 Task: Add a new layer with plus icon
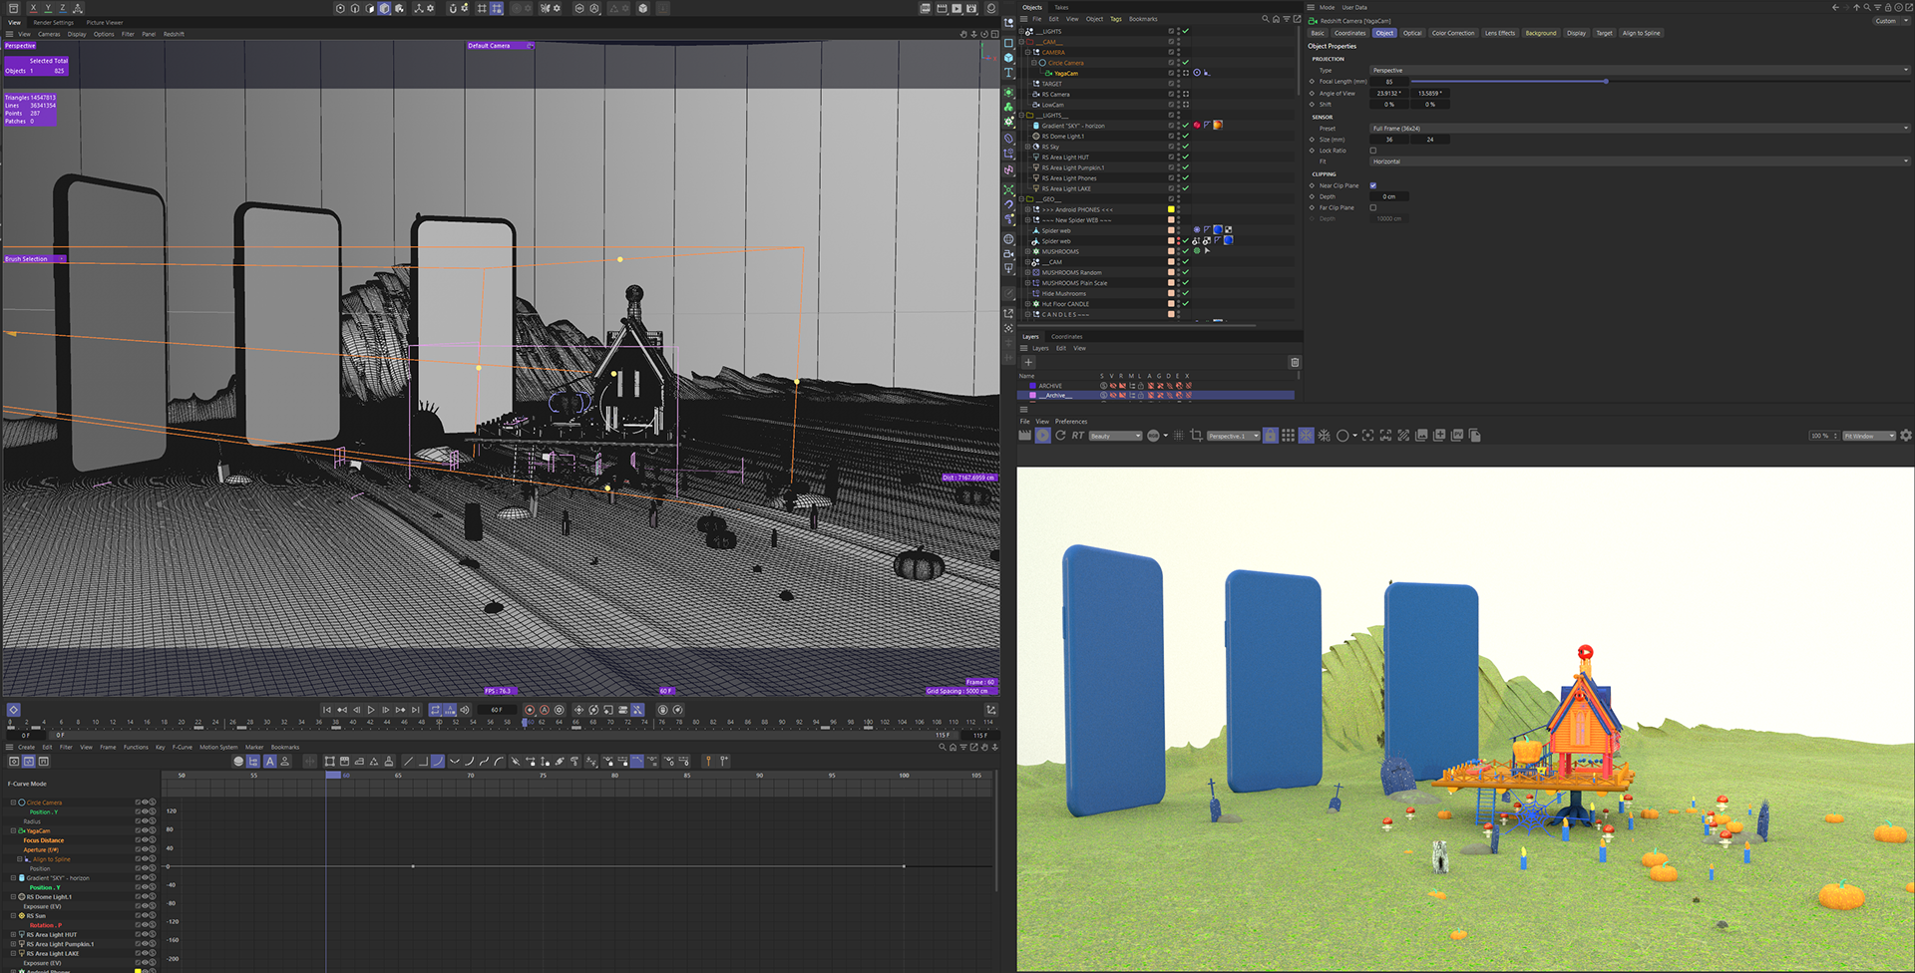click(x=1028, y=362)
